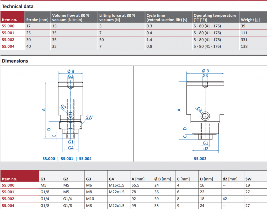Click the "Technical data" heading
This screenshot has width=267, height=209.
point(18,7)
